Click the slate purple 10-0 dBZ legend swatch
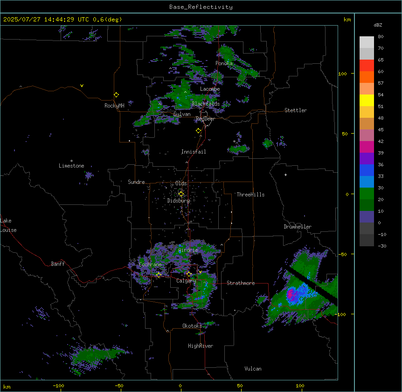The height and width of the screenshot is (392, 402). pos(367,217)
